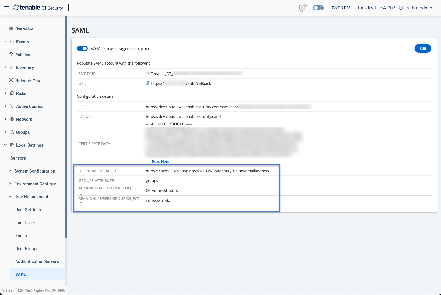Open Overview from the sidebar icon

click(11, 29)
